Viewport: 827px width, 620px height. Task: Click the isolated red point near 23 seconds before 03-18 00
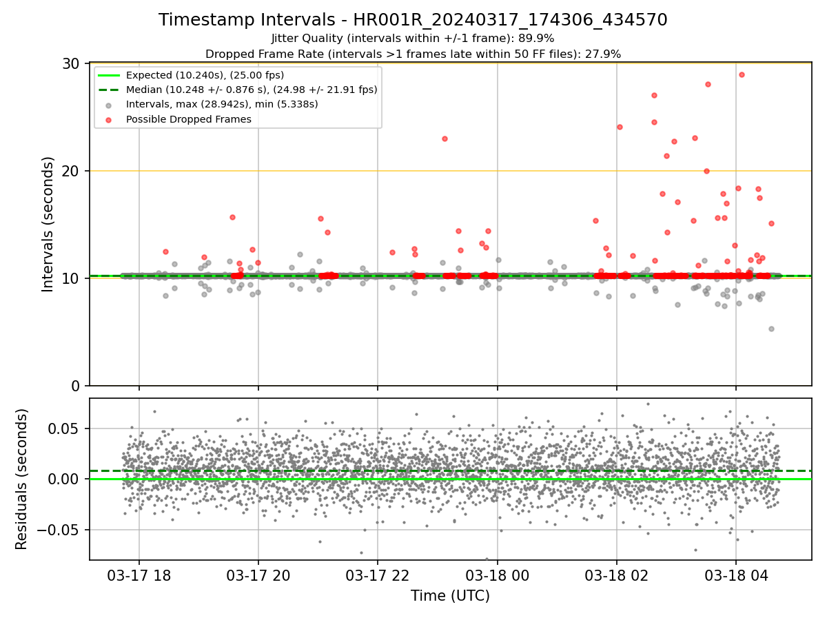445,138
